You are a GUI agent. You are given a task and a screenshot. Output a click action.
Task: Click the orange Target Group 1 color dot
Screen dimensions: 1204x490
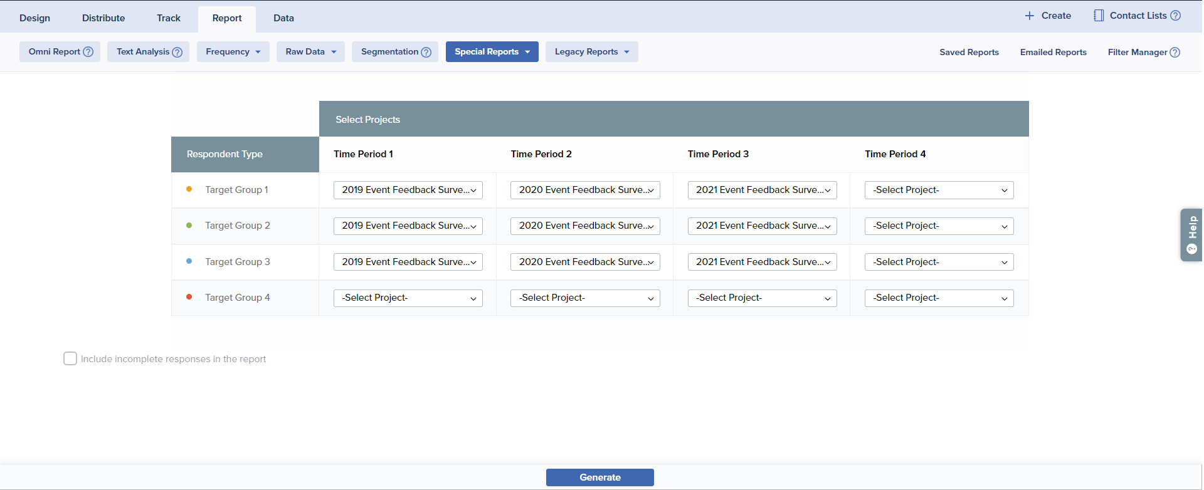click(189, 189)
